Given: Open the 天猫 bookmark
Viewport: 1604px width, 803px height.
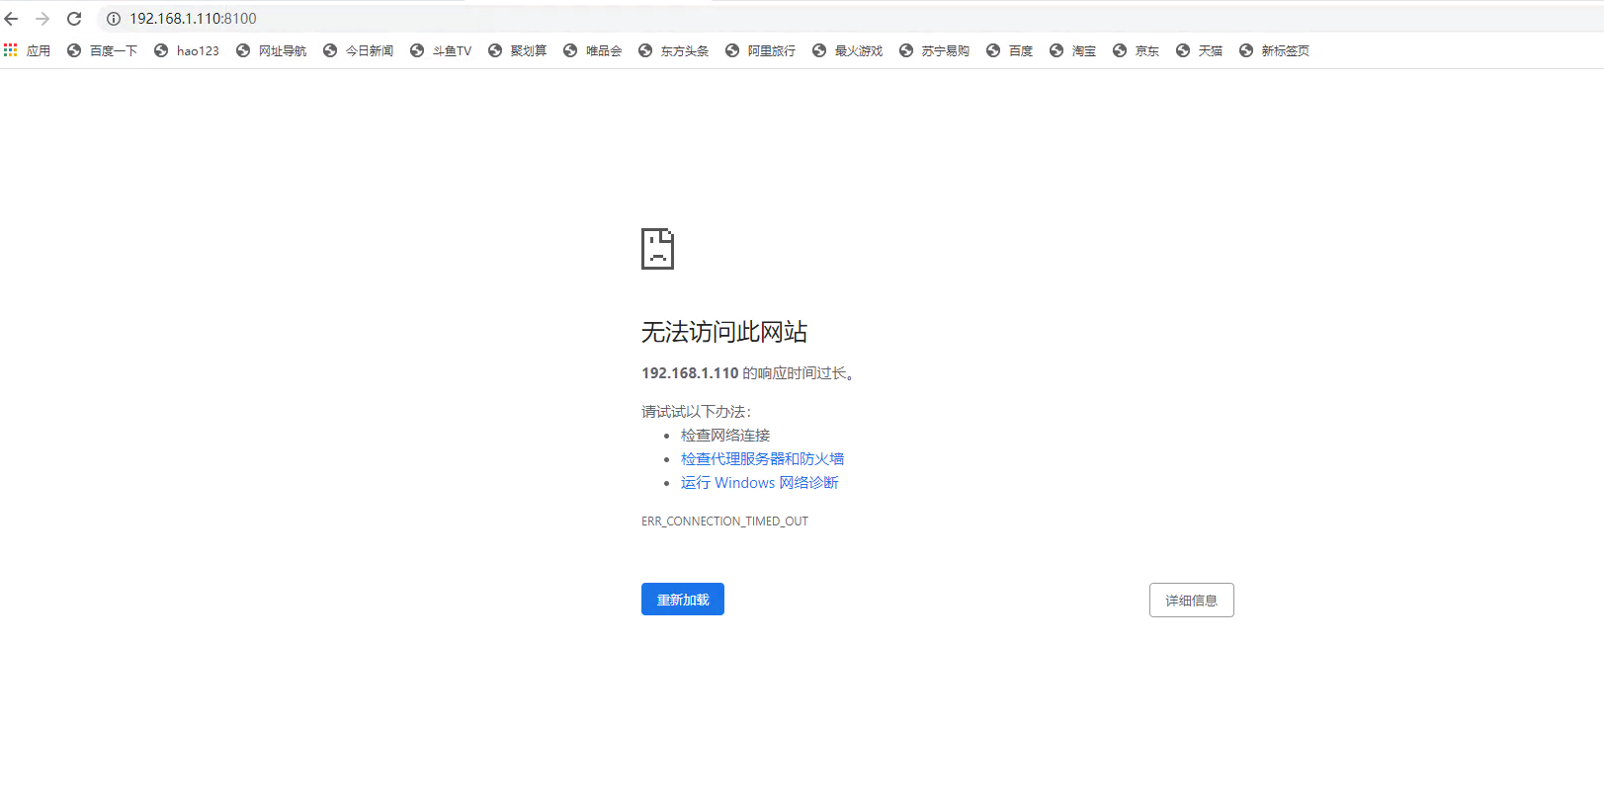Looking at the screenshot, I should point(1199,50).
